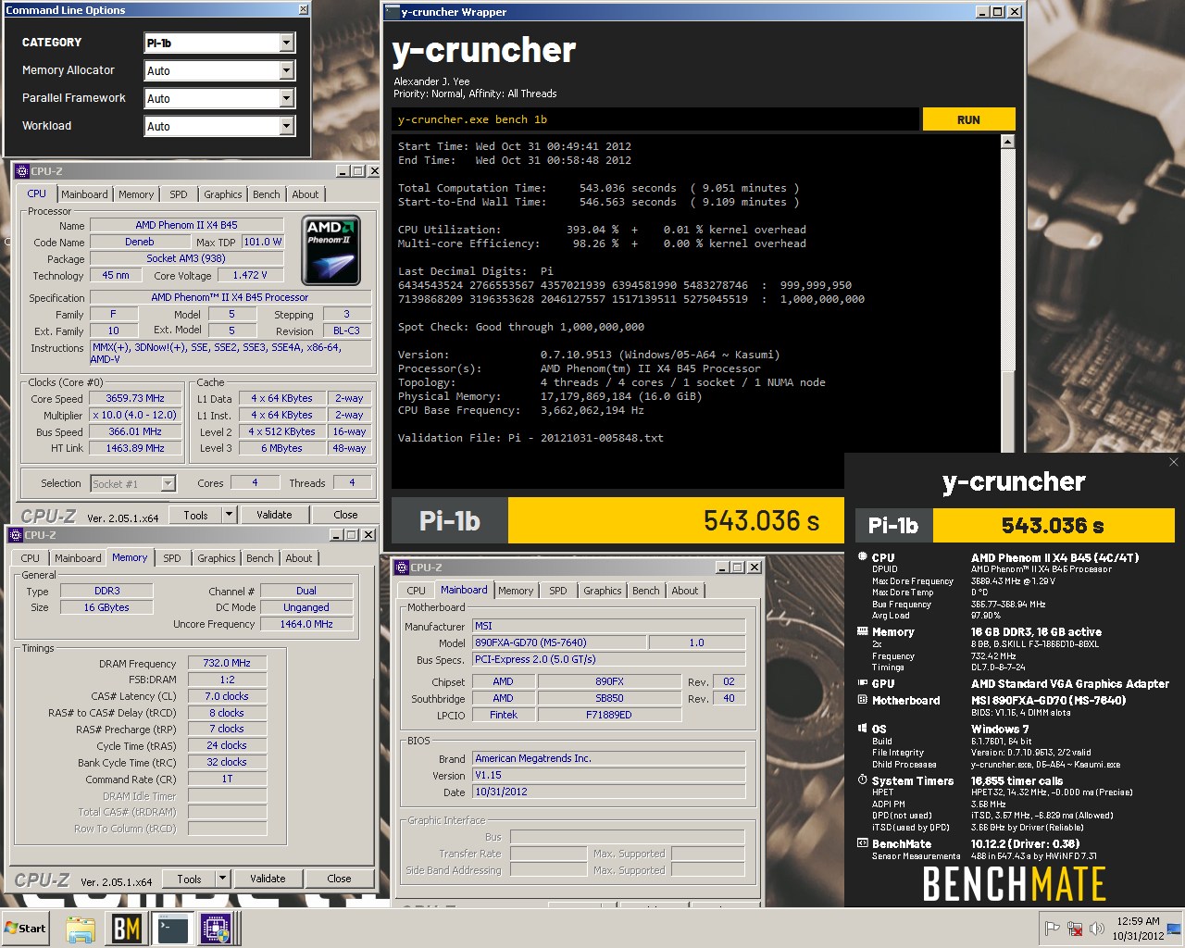Image resolution: width=1185 pixels, height=948 pixels.
Task: Click the yellow RUN button in y-cruncher
Action: click(968, 119)
